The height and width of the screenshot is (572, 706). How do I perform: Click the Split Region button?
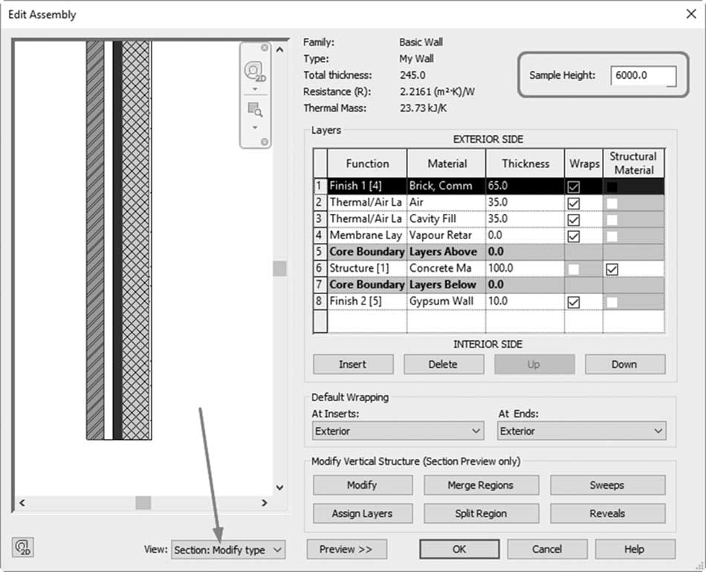[x=481, y=513]
